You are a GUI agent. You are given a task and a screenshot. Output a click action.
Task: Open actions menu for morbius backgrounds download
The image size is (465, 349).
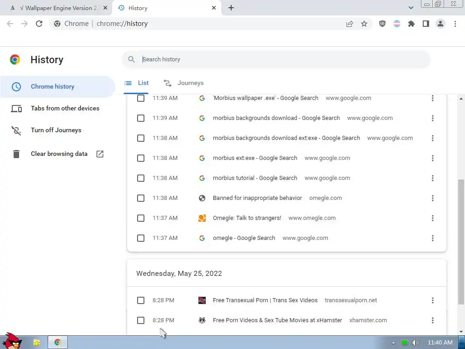433,118
